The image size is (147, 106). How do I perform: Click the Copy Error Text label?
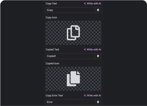[x=54, y=95]
